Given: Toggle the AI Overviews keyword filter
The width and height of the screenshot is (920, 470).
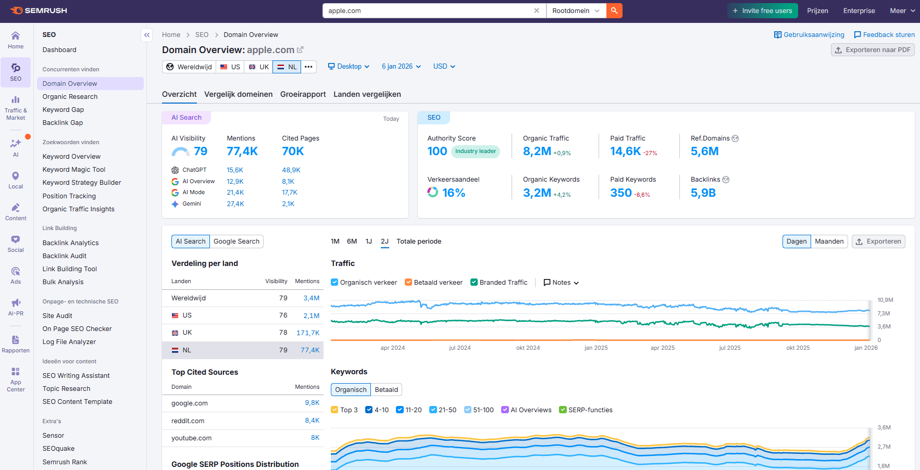Looking at the screenshot, I should 505,410.
